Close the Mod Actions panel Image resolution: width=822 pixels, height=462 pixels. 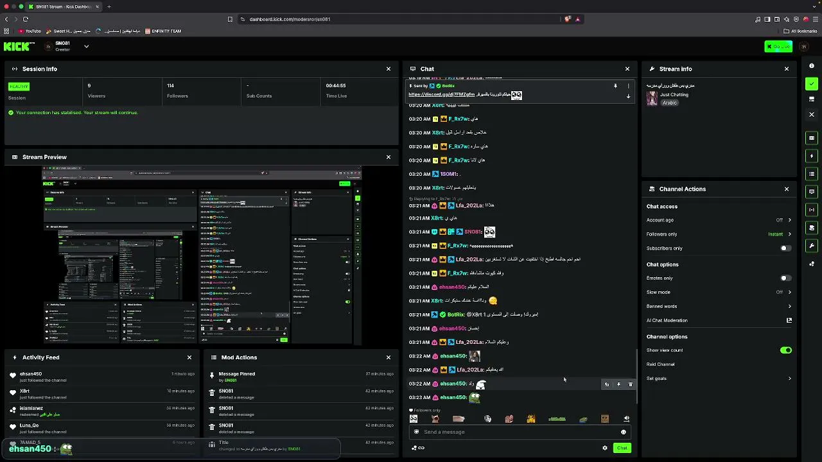click(x=389, y=357)
